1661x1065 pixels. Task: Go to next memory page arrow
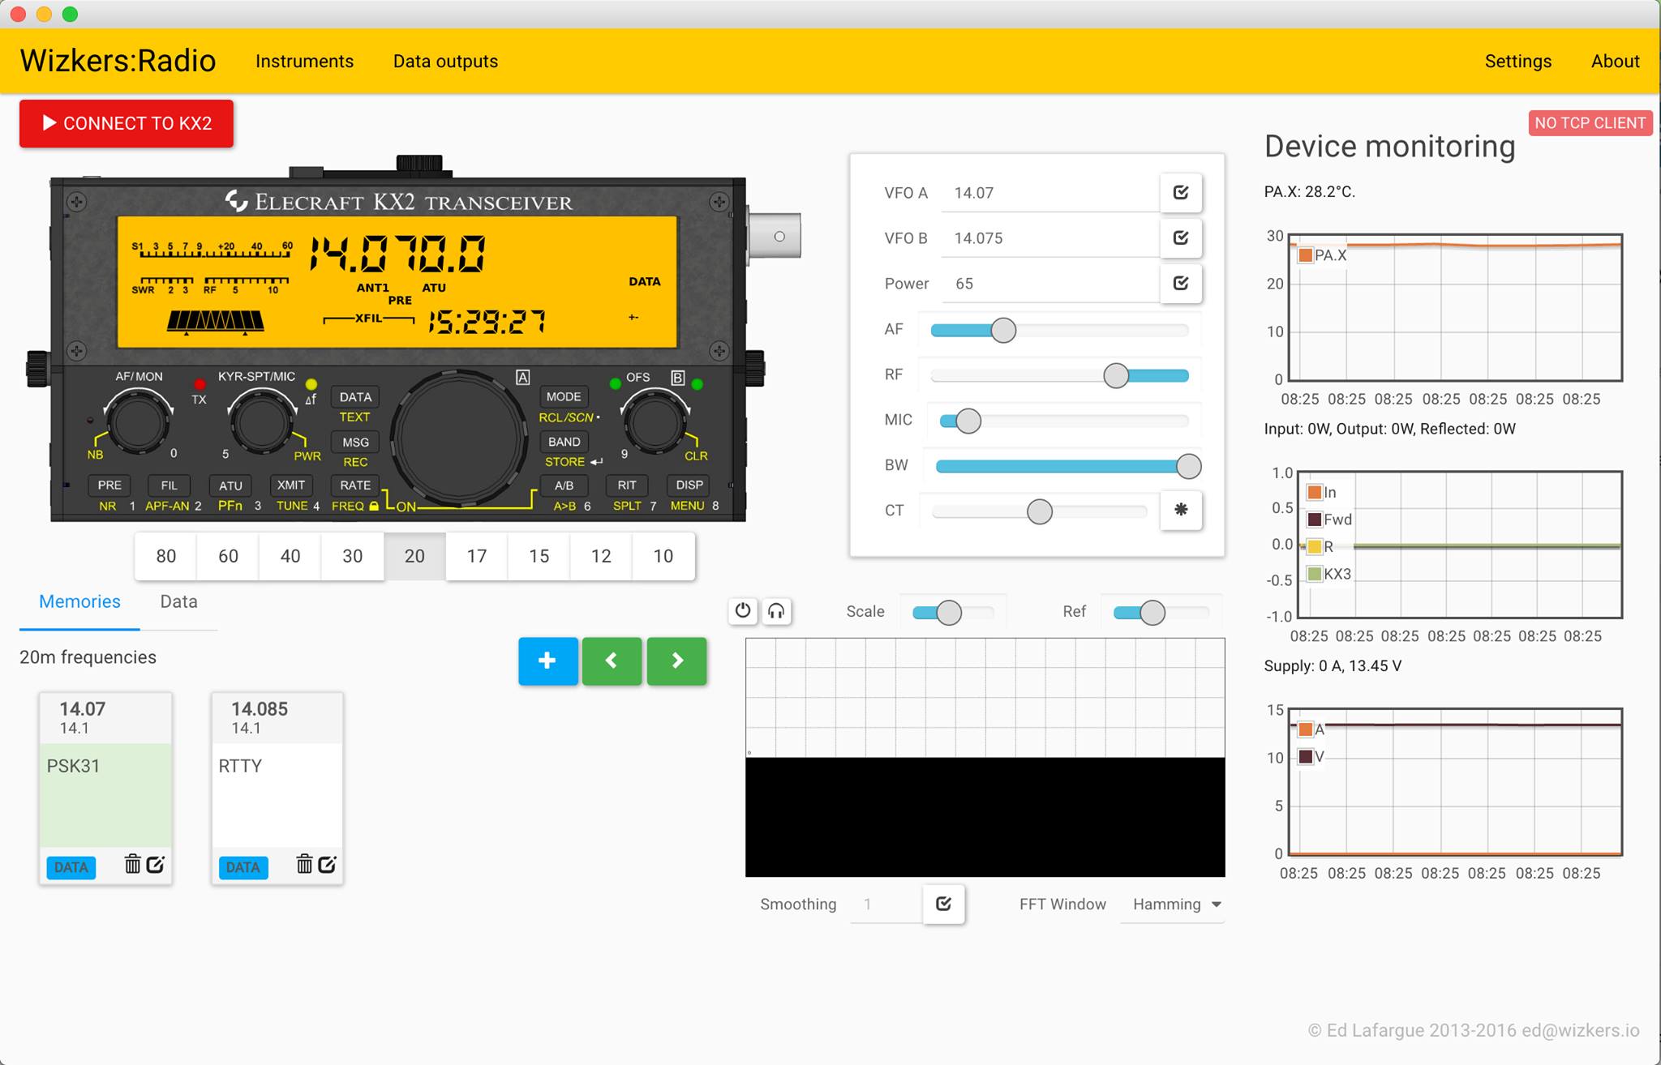coord(677,661)
